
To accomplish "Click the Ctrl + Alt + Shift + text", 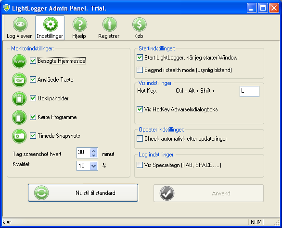I will [x=195, y=91].
